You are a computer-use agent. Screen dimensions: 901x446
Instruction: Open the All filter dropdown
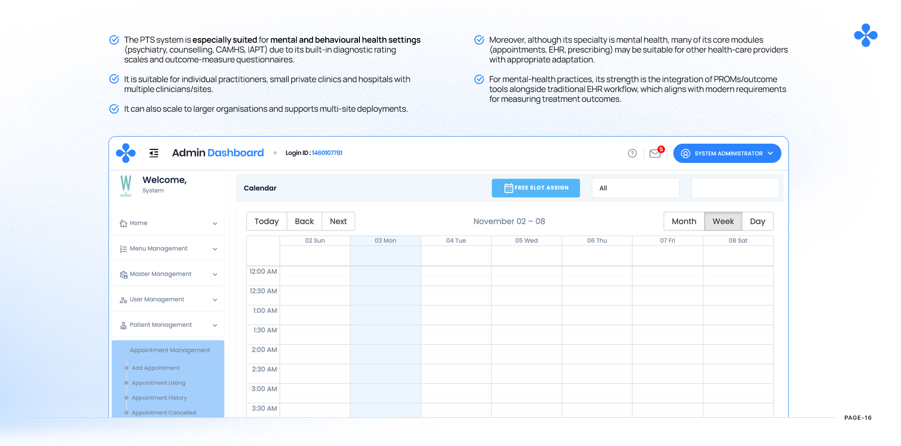coord(635,188)
